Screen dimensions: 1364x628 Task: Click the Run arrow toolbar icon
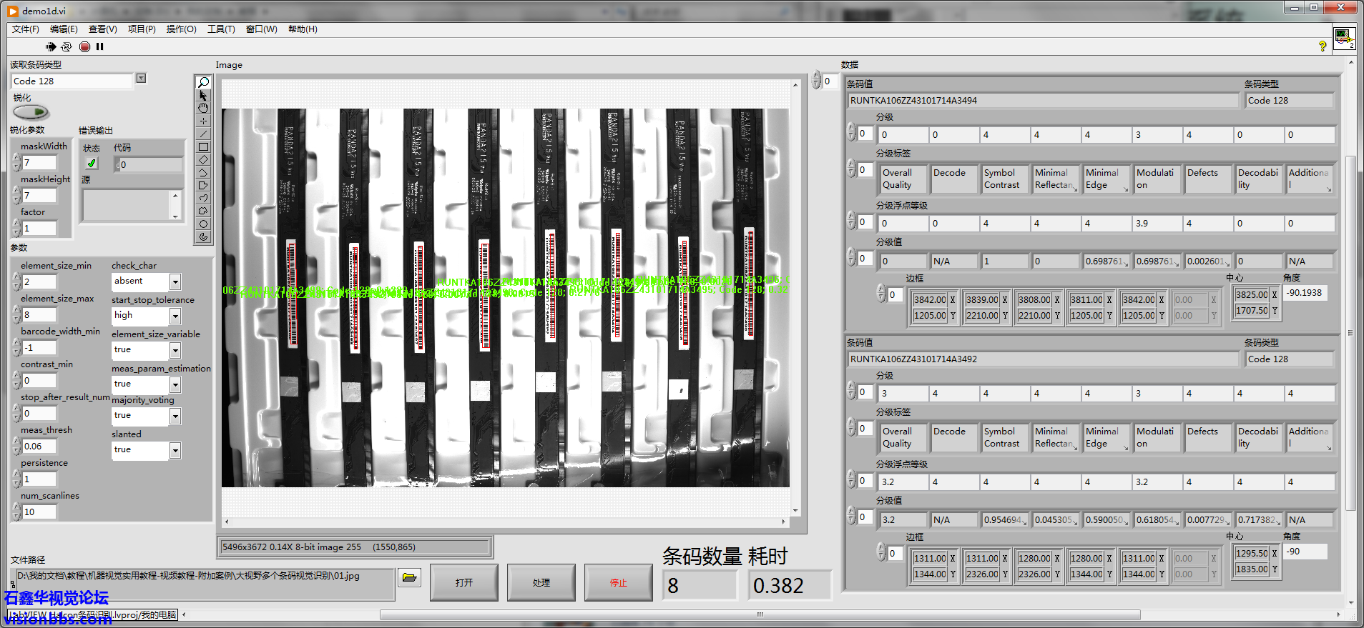pyautogui.click(x=51, y=46)
